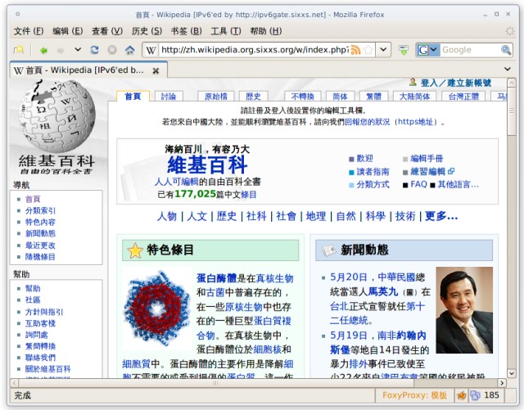Open the back/forward history dropdown arrow

[x=78, y=50]
